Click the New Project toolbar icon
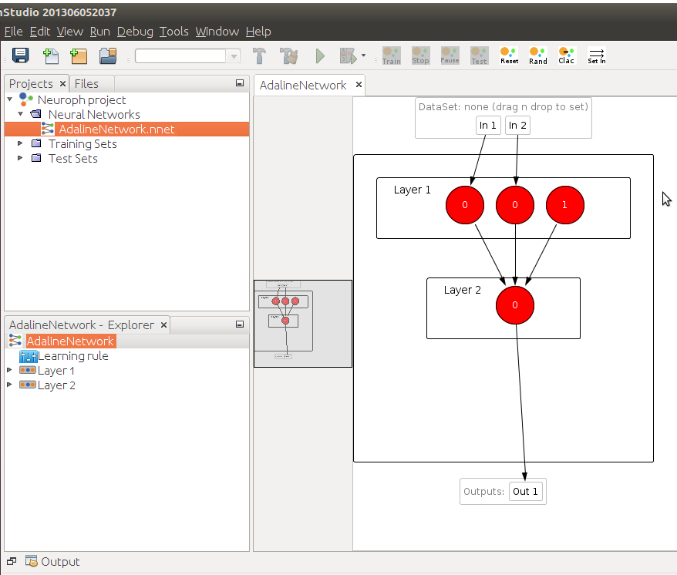The width and height of the screenshot is (677, 575). (79, 55)
